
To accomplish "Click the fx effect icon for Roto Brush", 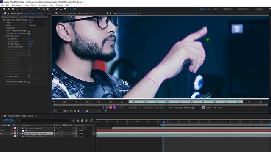I will [4, 20].
